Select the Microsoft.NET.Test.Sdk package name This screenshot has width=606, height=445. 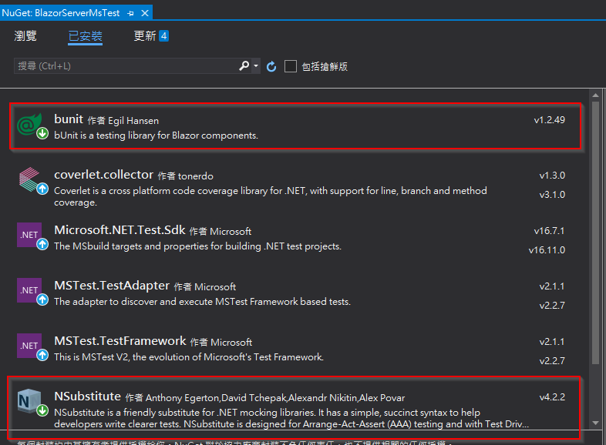tap(120, 230)
